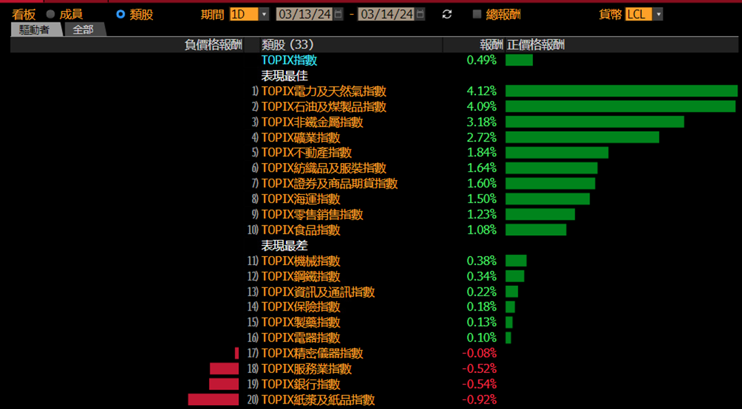Switch to the 全部 tab
The width and height of the screenshot is (742, 409).
(x=83, y=30)
